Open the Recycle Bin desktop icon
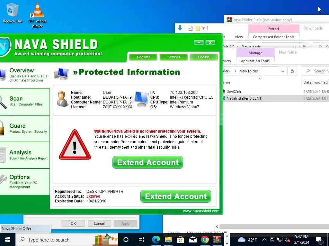Viewport: 329px width, 246px height. click(13, 13)
